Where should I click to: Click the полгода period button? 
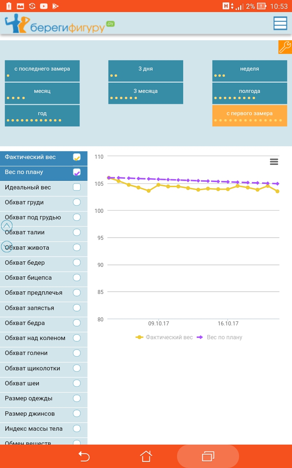tap(250, 93)
